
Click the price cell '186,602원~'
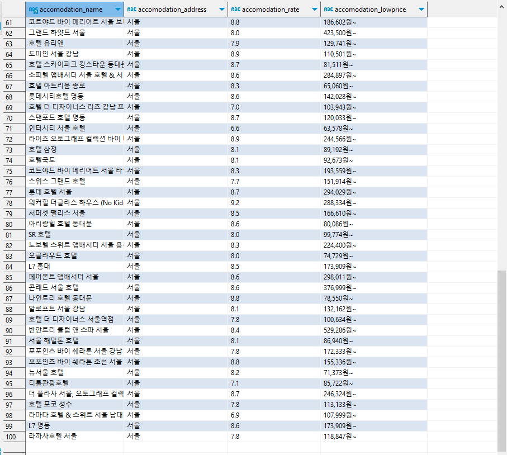click(374, 22)
